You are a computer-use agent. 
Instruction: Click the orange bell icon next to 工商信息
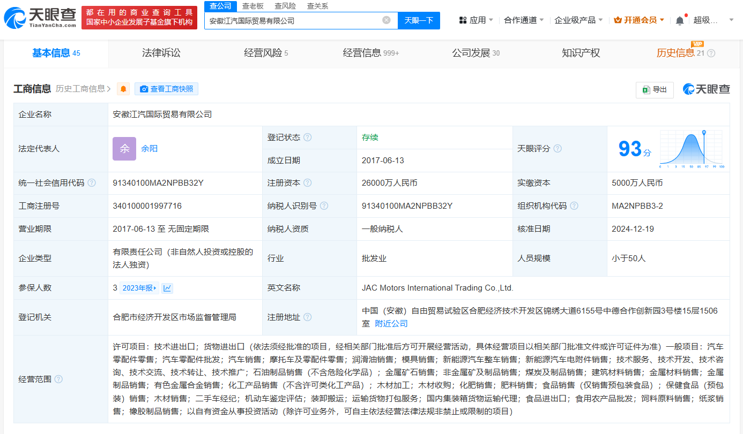click(123, 89)
